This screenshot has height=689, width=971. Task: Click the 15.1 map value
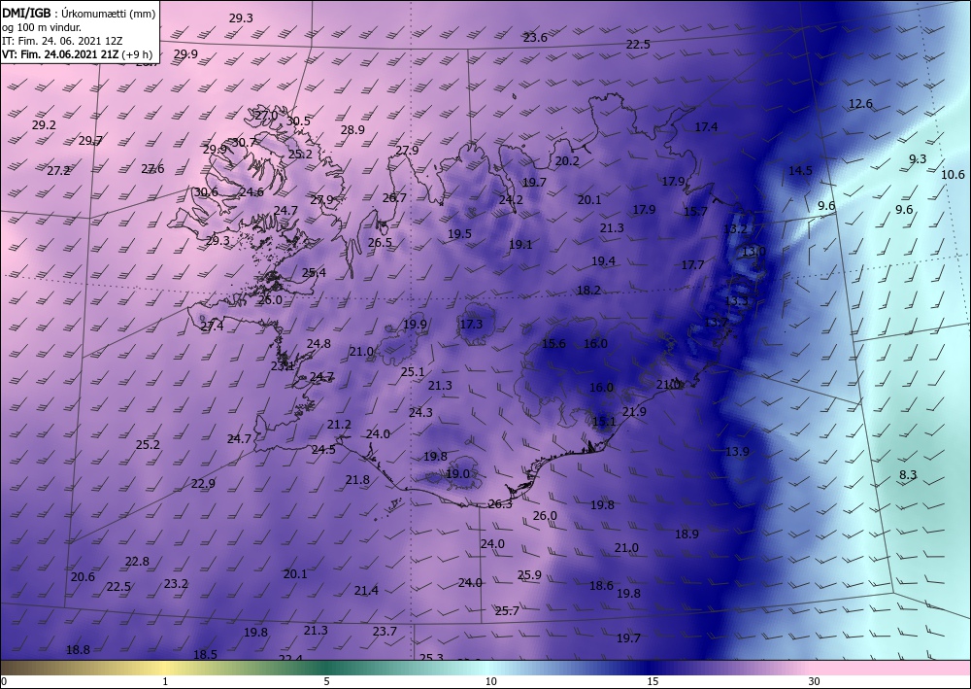pyautogui.click(x=604, y=422)
